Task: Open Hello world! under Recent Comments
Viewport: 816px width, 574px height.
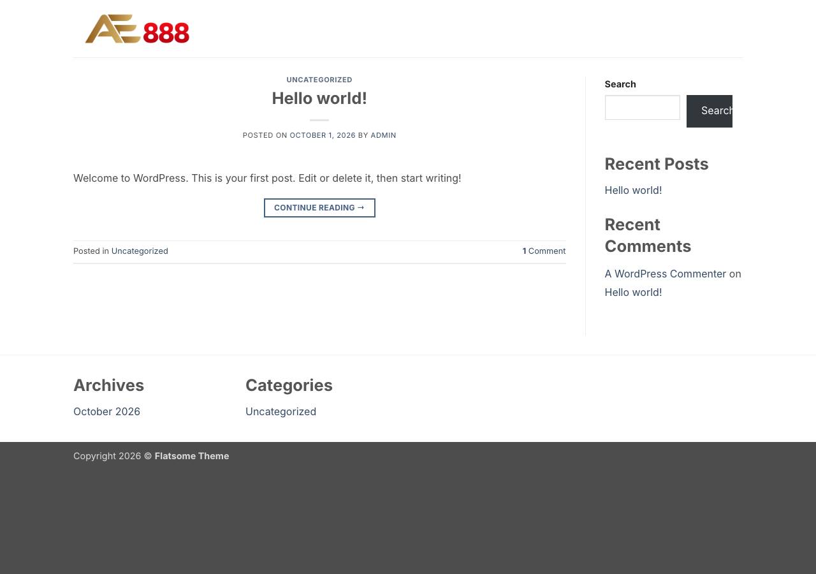Action: [633, 292]
